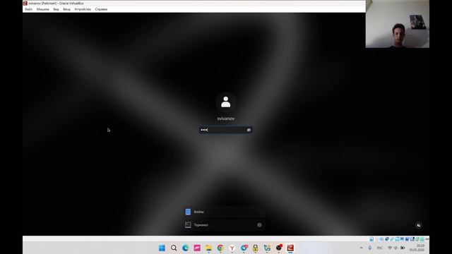The width and height of the screenshot is (452, 254).
Task: Open the VS-like app in taskbar
Action: (x=267, y=248)
